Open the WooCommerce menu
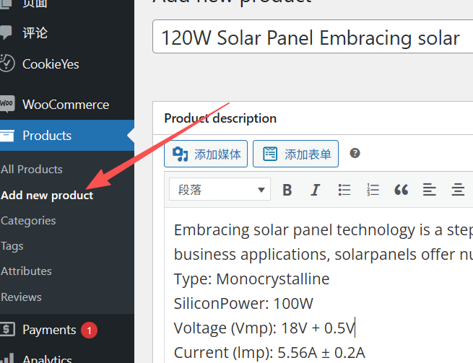The height and width of the screenshot is (363, 473). [x=65, y=105]
